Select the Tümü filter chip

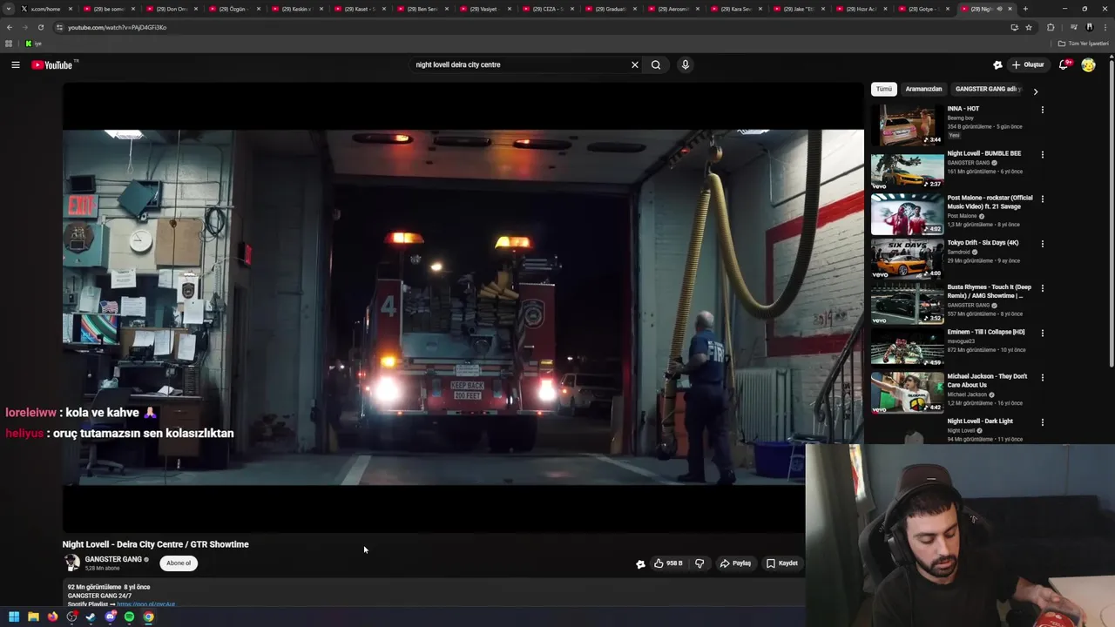tap(884, 89)
